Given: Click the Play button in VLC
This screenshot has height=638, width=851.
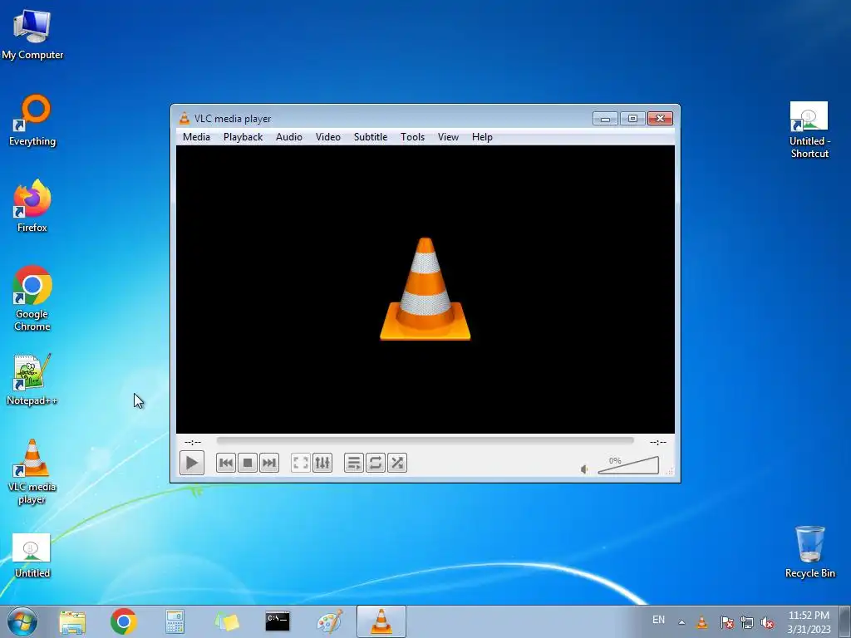Looking at the screenshot, I should [192, 463].
